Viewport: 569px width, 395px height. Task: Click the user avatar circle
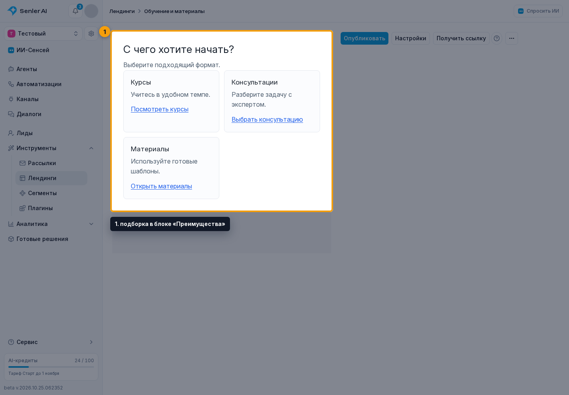[x=91, y=11]
